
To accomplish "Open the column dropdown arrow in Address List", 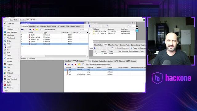I will click(x=135, y=29).
